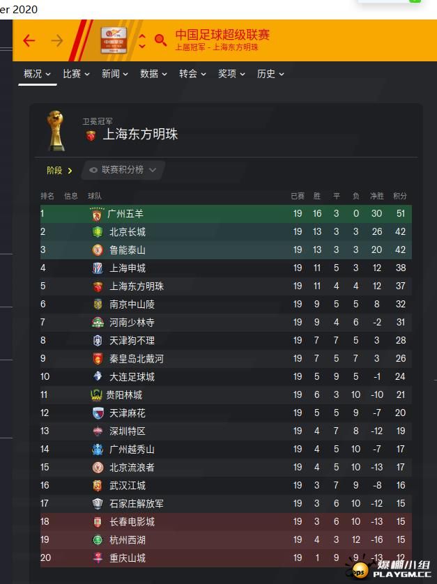Click 北京长城 green club crest
The height and width of the screenshot is (584, 437).
(98, 231)
